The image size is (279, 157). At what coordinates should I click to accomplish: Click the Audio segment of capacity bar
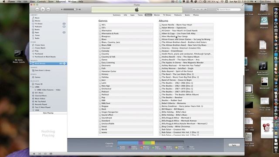coord(128,143)
